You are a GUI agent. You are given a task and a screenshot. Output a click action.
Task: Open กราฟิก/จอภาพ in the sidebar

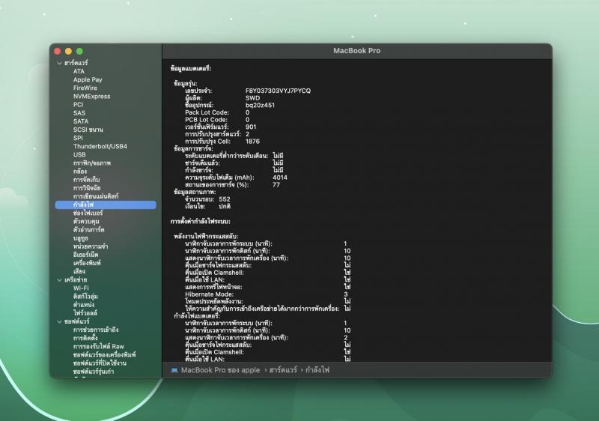click(91, 163)
